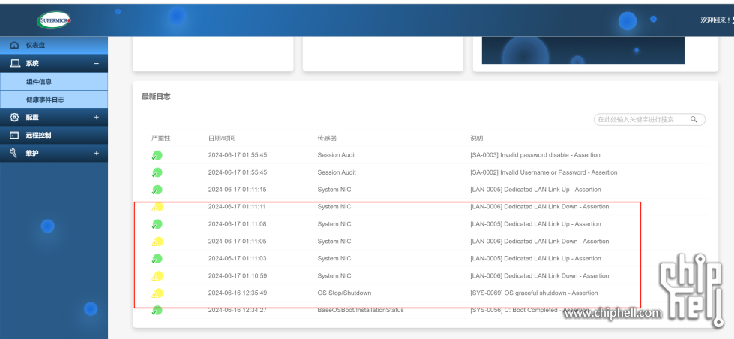Click the search magnifier icon
734x339 pixels.
click(x=694, y=120)
